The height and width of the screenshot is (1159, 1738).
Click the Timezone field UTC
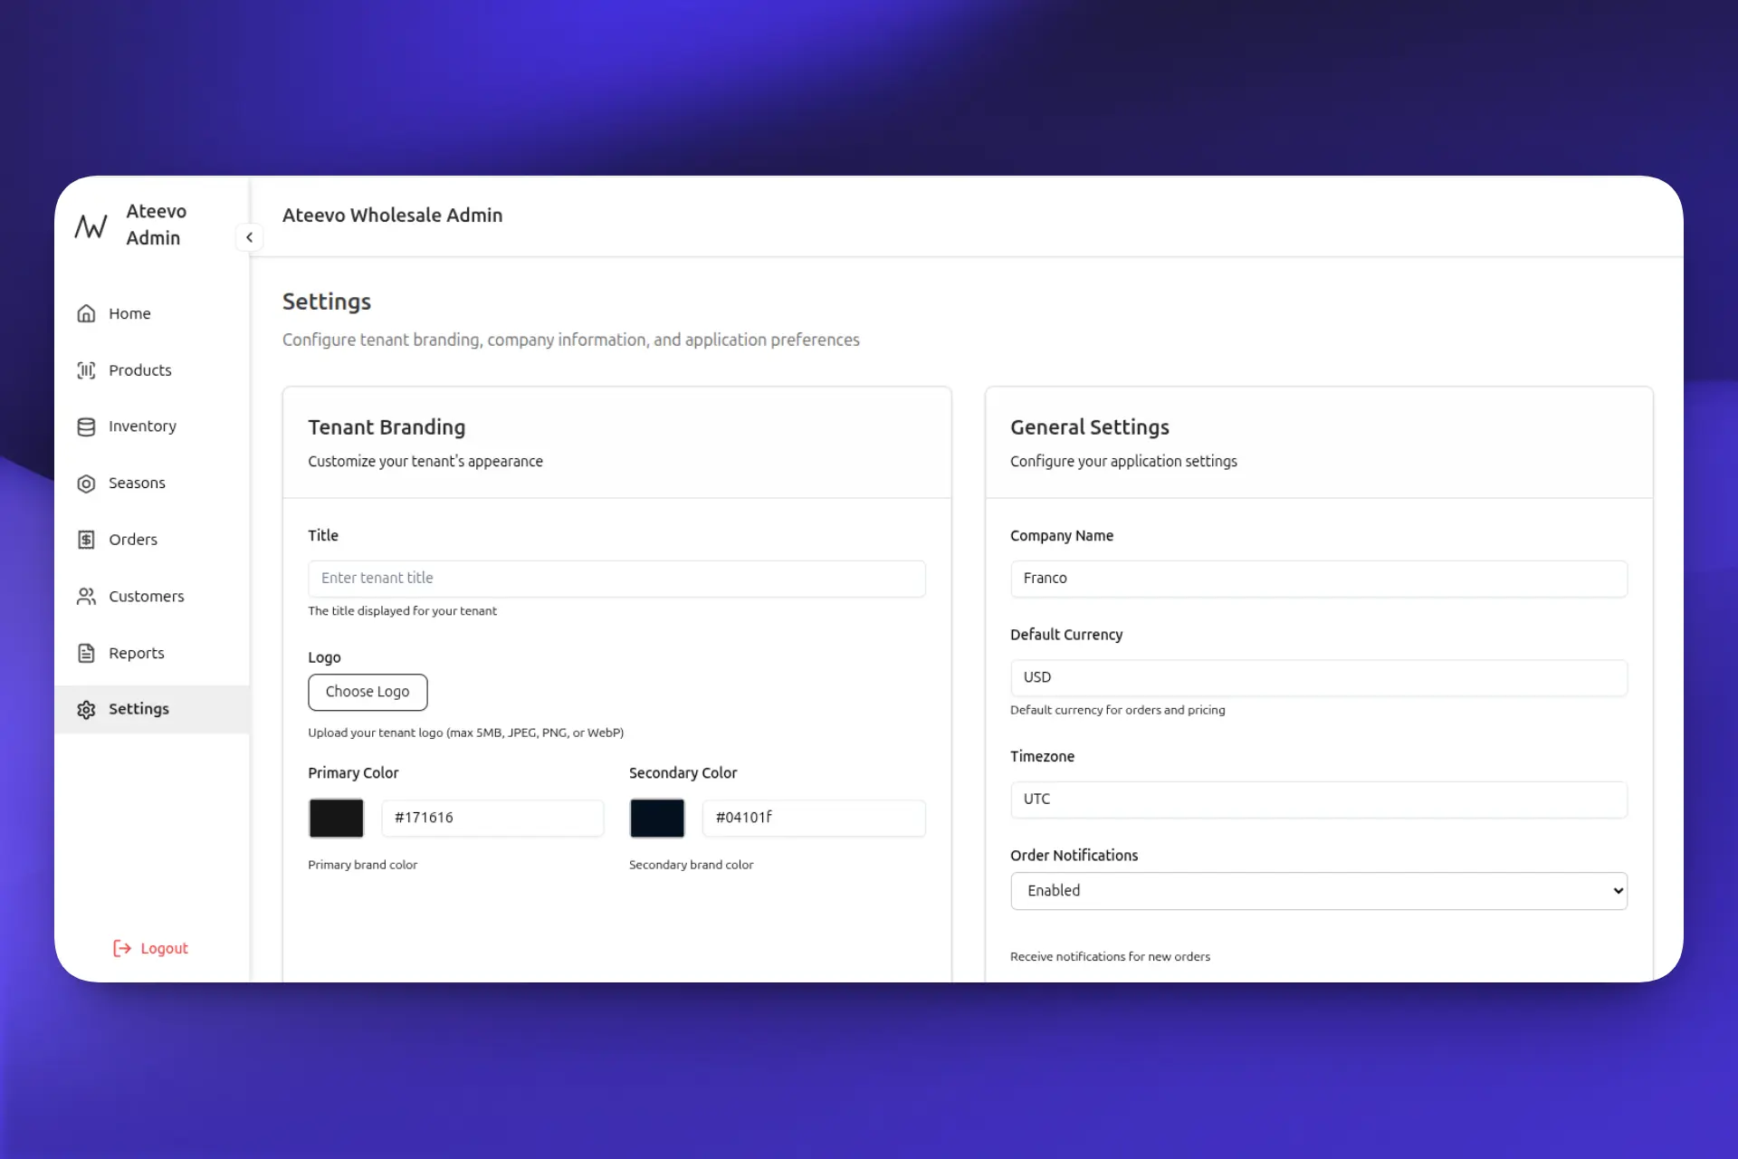point(1319,800)
